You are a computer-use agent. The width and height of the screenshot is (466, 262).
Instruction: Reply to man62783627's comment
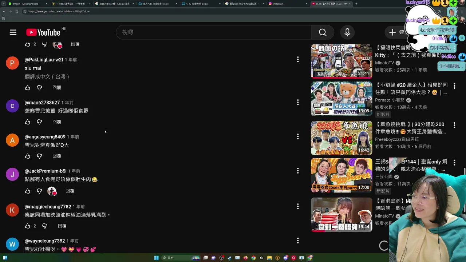point(57,122)
